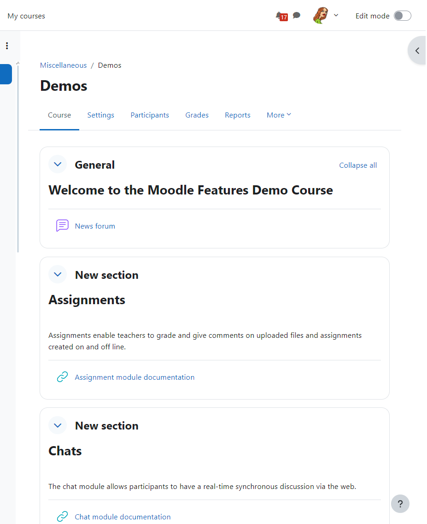The image size is (427, 524).
Task: Click the General section title
Action: 95,165
